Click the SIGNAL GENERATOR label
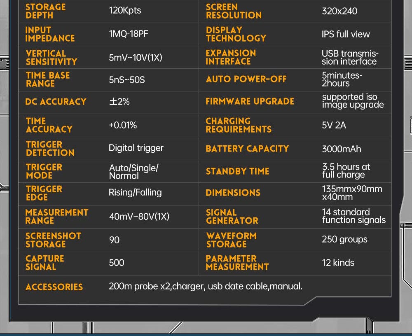The image size is (412, 336). [x=232, y=217]
